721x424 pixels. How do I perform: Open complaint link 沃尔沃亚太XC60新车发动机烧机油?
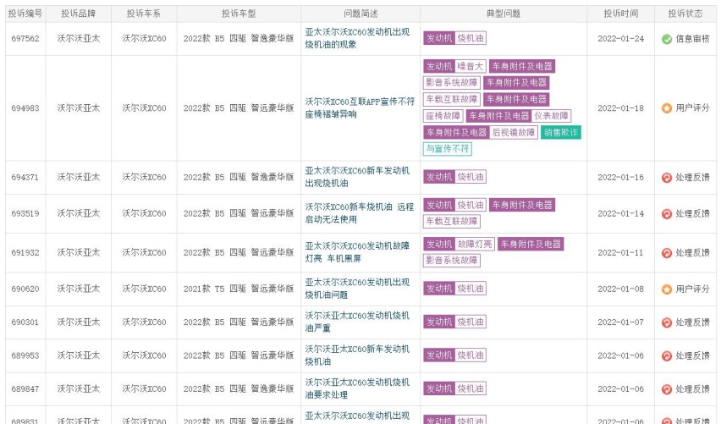(x=357, y=355)
